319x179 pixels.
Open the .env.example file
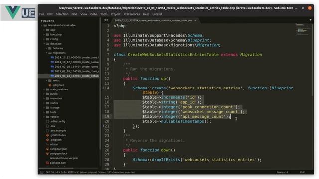coord(58,131)
